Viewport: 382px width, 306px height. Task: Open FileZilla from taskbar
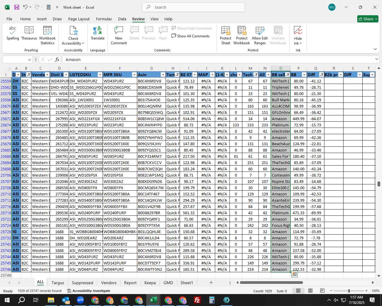(197, 300)
